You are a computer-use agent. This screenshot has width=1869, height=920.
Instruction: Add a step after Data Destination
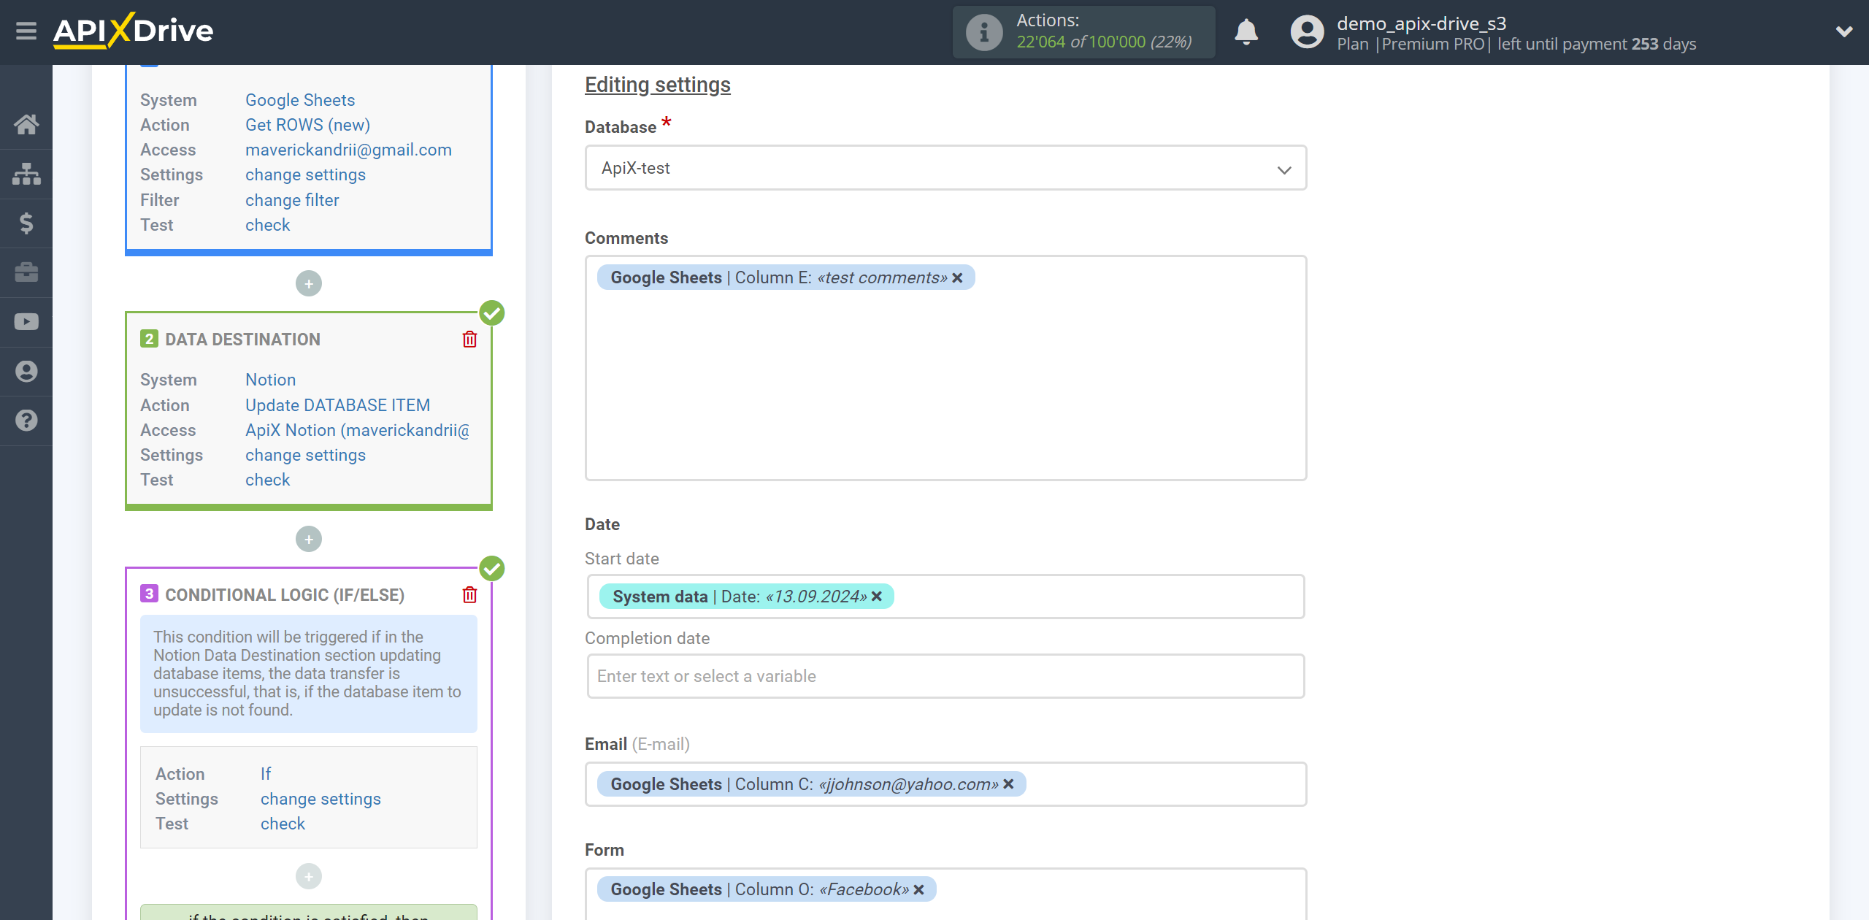[x=309, y=539]
